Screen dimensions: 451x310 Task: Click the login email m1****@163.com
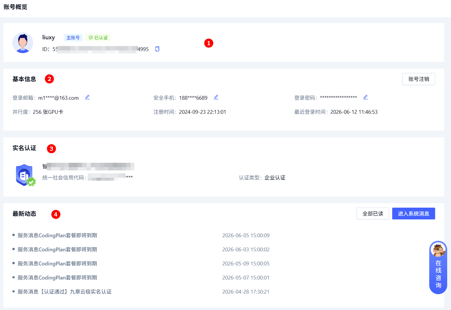coord(59,98)
